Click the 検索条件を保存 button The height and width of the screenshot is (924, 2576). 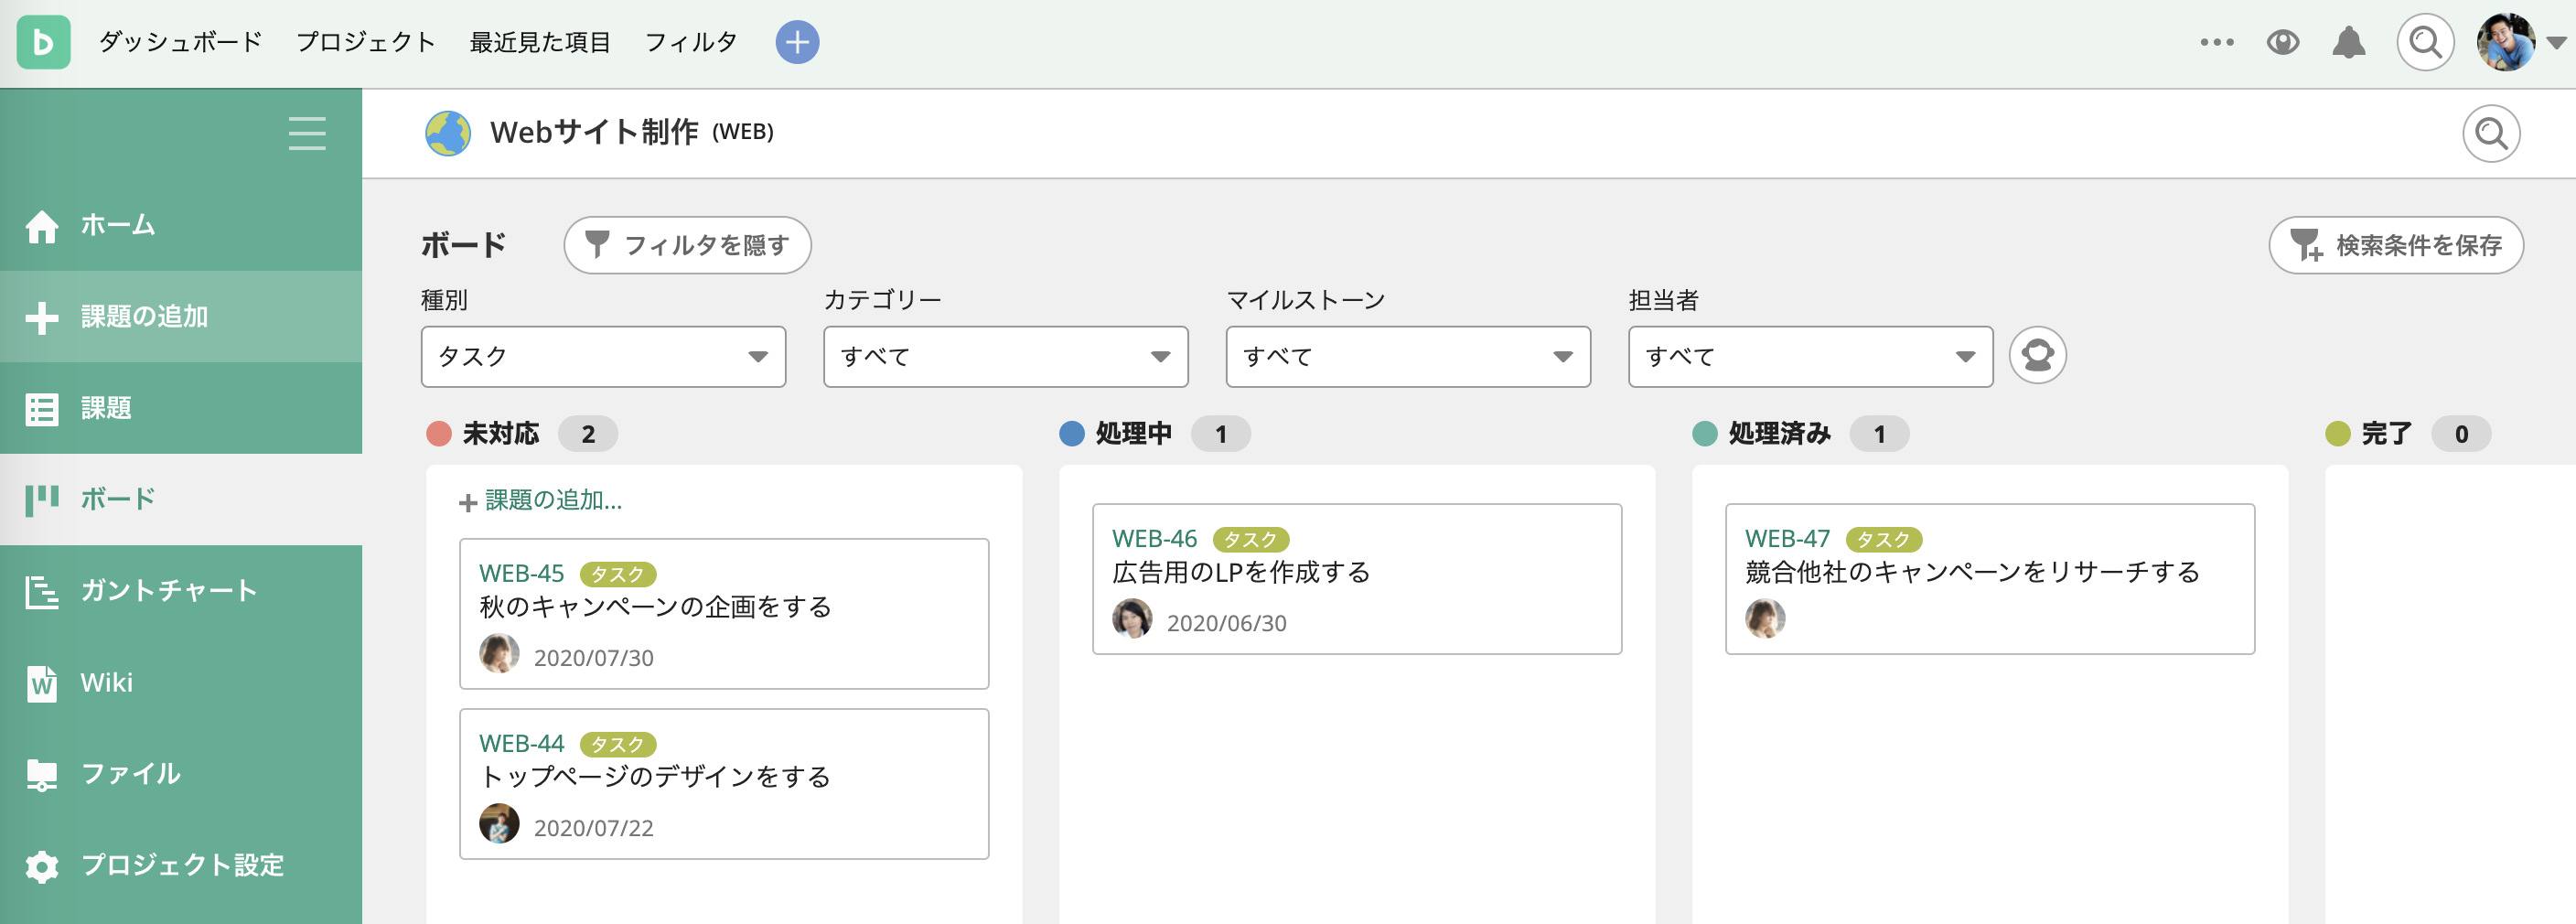point(2395,245)
